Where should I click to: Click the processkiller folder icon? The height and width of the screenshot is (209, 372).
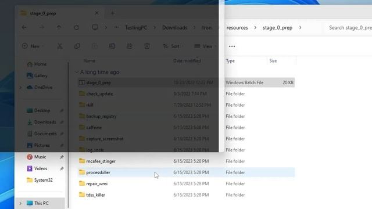coord(82,172)
